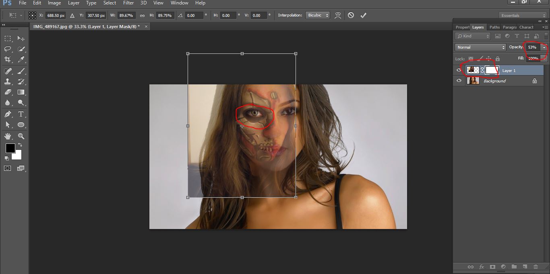Screen dimensions: 550x274
Task: Click the black foreground color swatch
Action: [10, 148]
